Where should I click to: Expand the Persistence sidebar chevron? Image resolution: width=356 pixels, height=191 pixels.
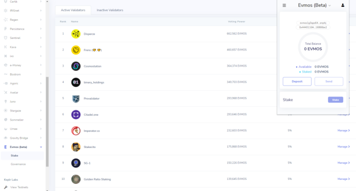[41, 29]
